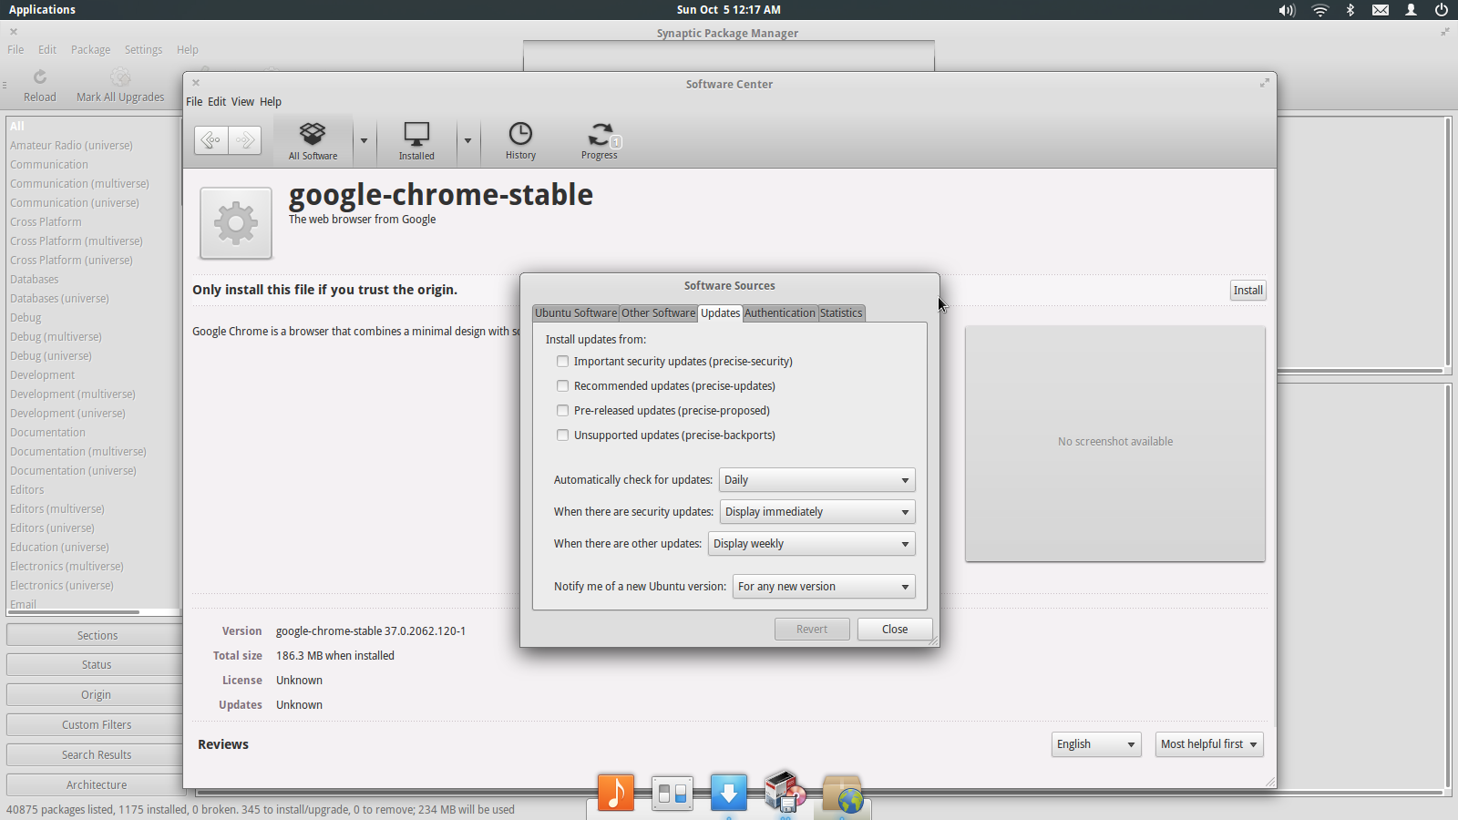Select Databases section in Synaptic list
Image resolution: width=1458 pixels, height=820 pixels.
tap(35, 280)
